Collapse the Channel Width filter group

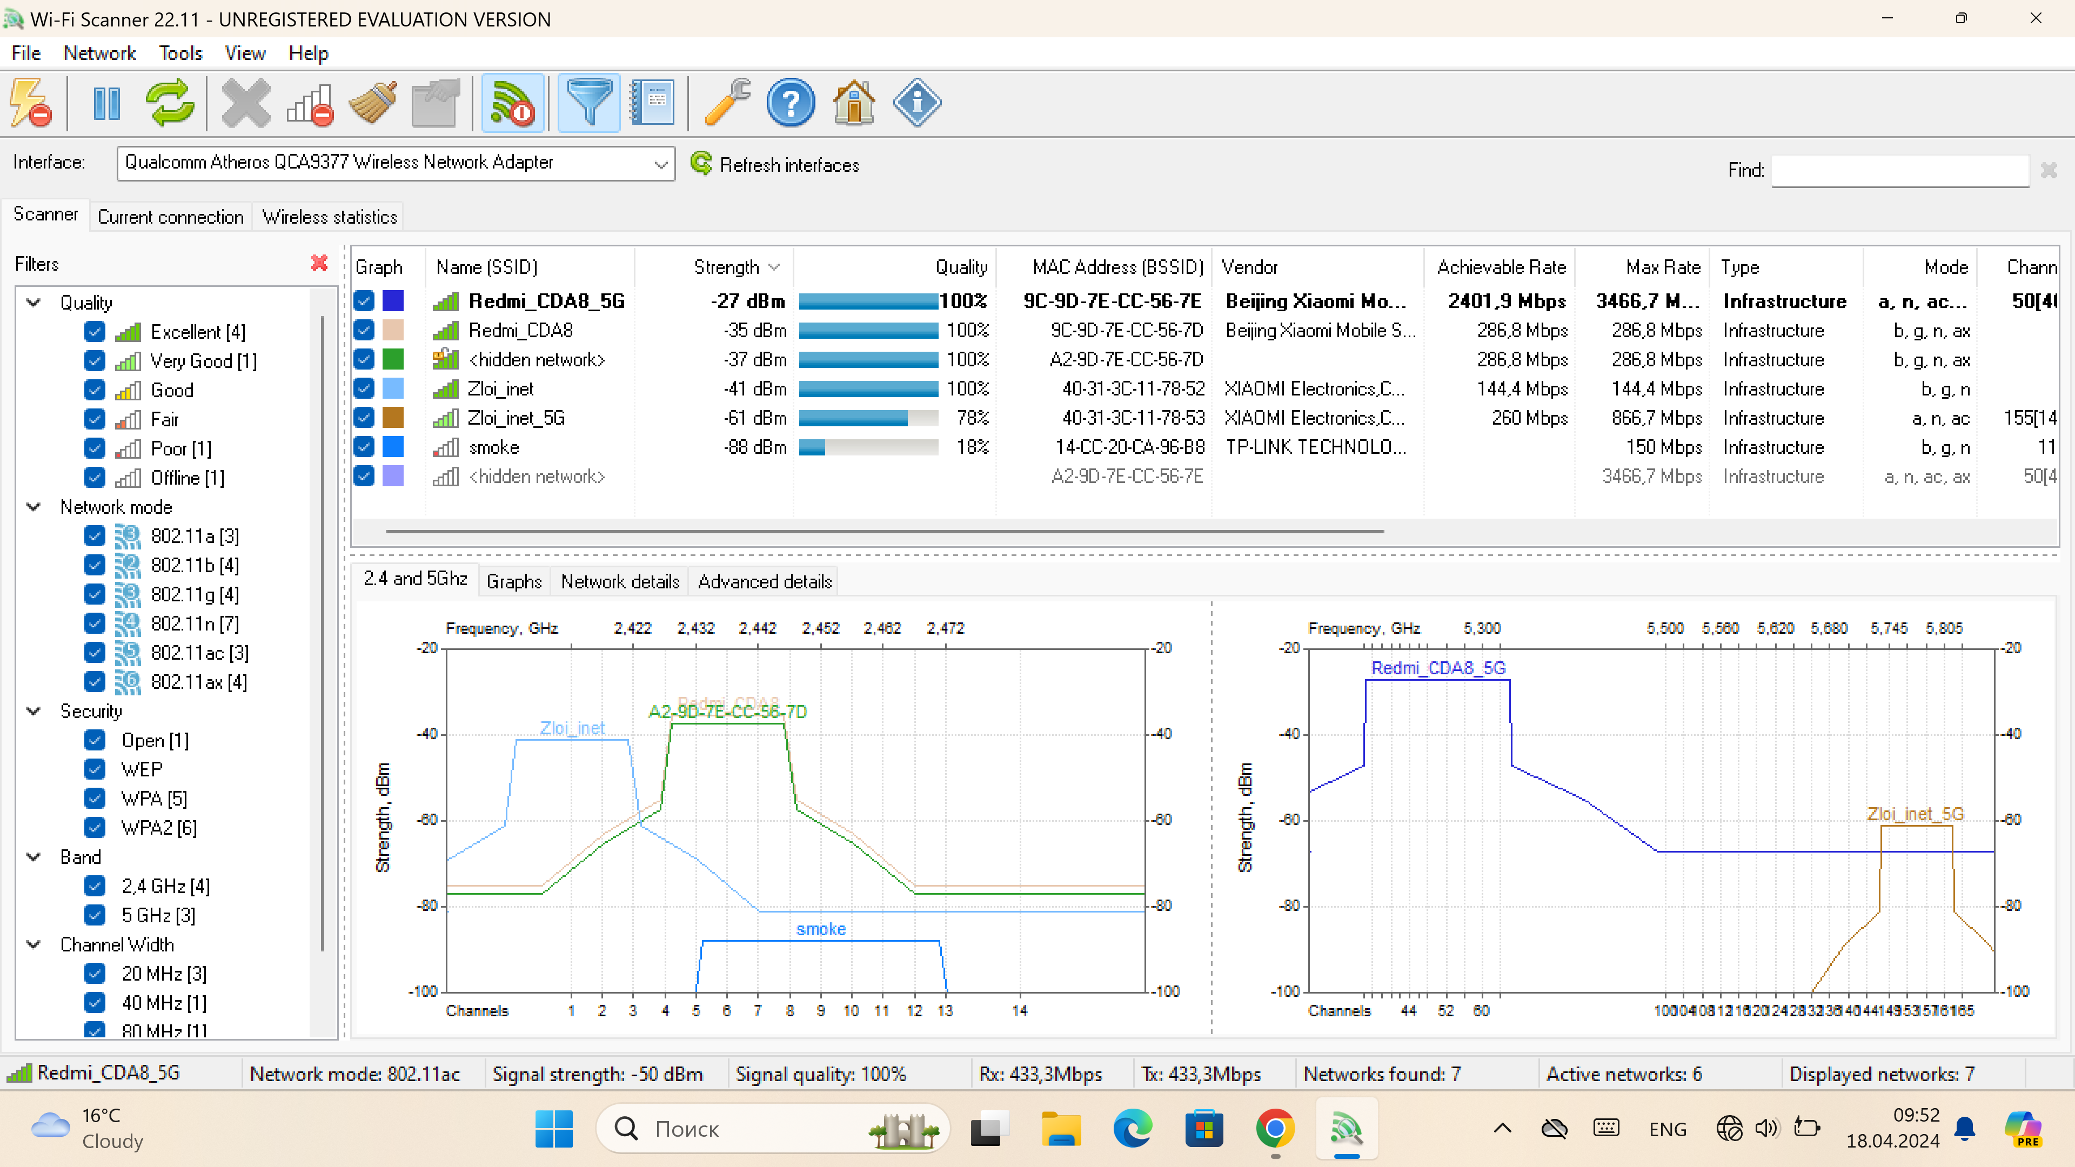click(x=34, y=944)
